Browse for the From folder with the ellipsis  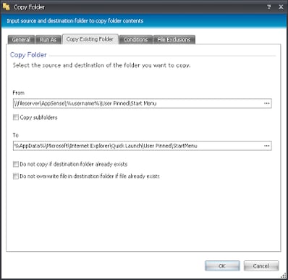266,104
